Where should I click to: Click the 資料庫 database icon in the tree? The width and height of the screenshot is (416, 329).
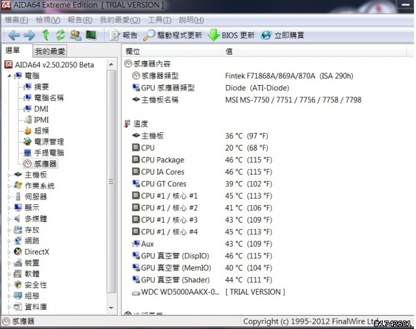tap(18, 307)
